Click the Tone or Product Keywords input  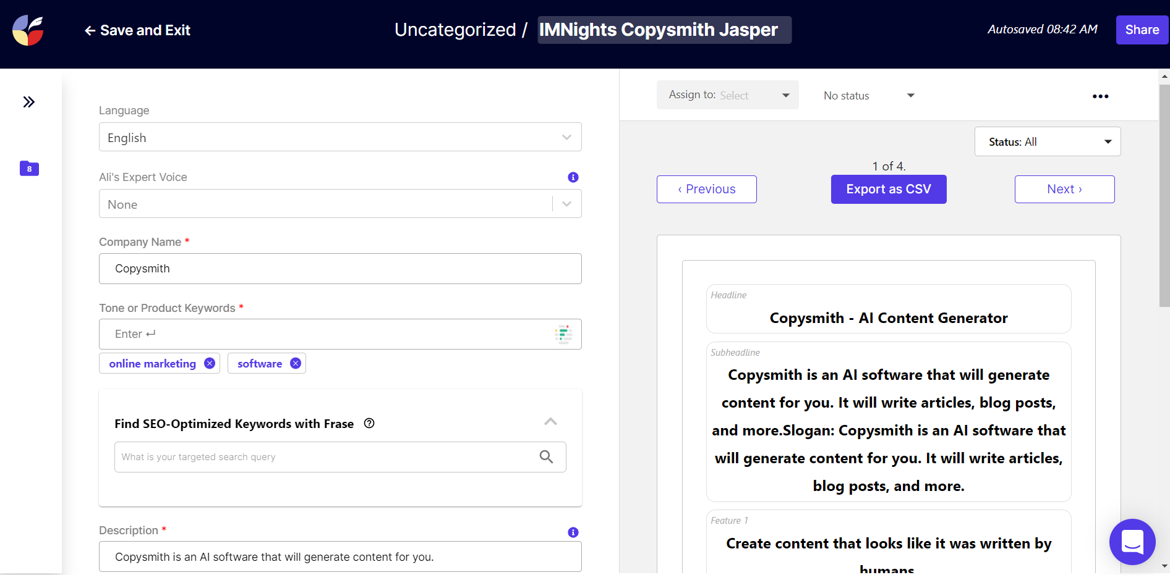pyautogui.click(x=340, y=334)
